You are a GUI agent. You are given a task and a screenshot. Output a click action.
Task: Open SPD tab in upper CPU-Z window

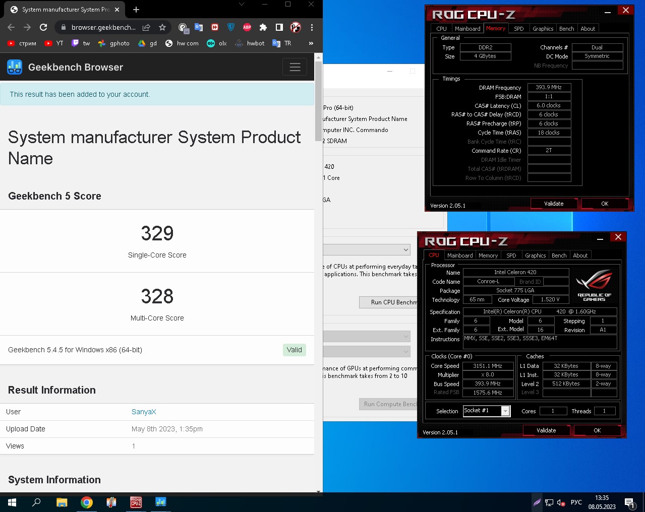tap(519, 29)
